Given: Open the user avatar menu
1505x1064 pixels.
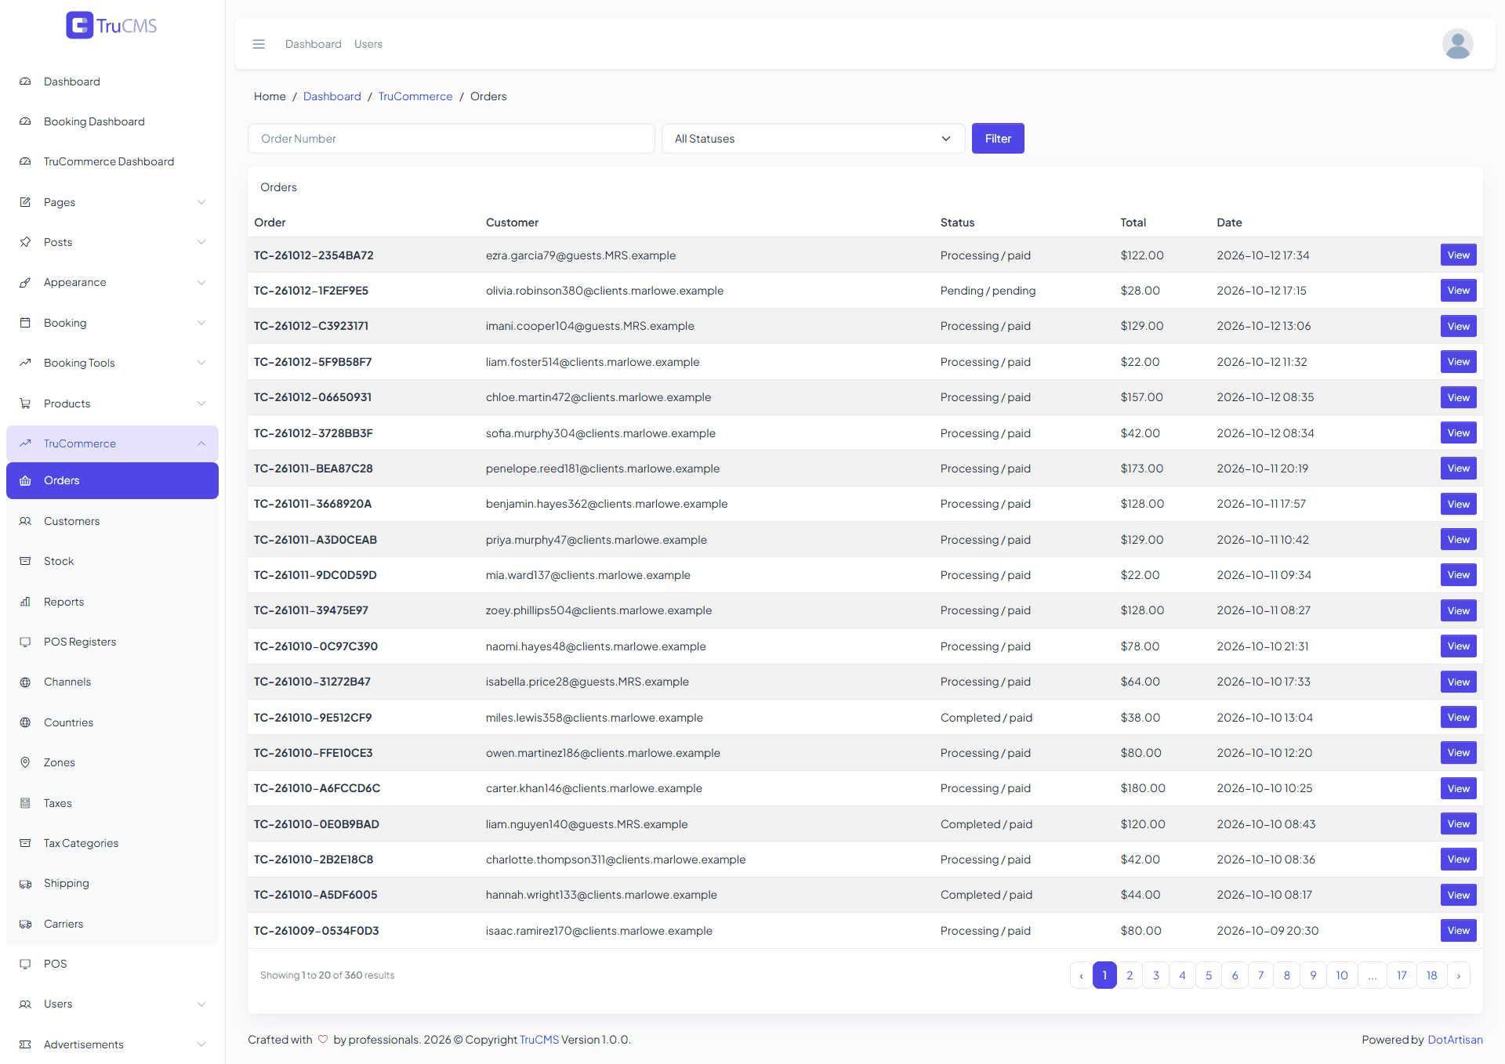Looking at the screenshot, I should (1457, 44).
